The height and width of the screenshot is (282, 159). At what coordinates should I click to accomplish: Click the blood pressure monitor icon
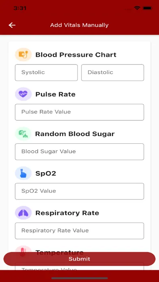coord(23,54)
